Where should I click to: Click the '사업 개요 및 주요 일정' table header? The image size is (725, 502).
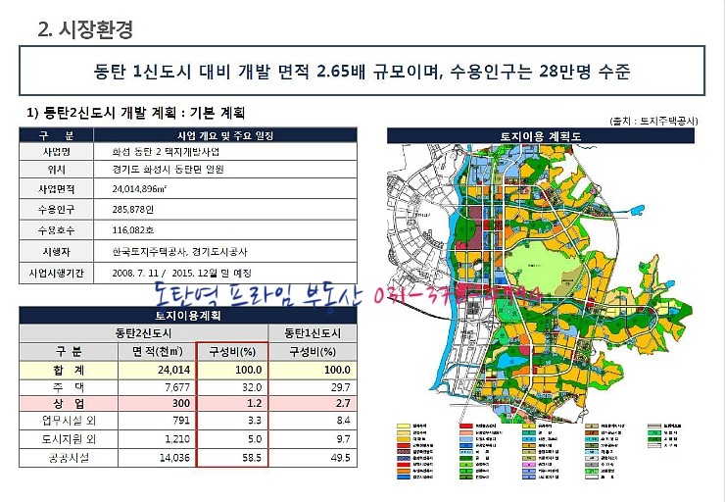225,135
